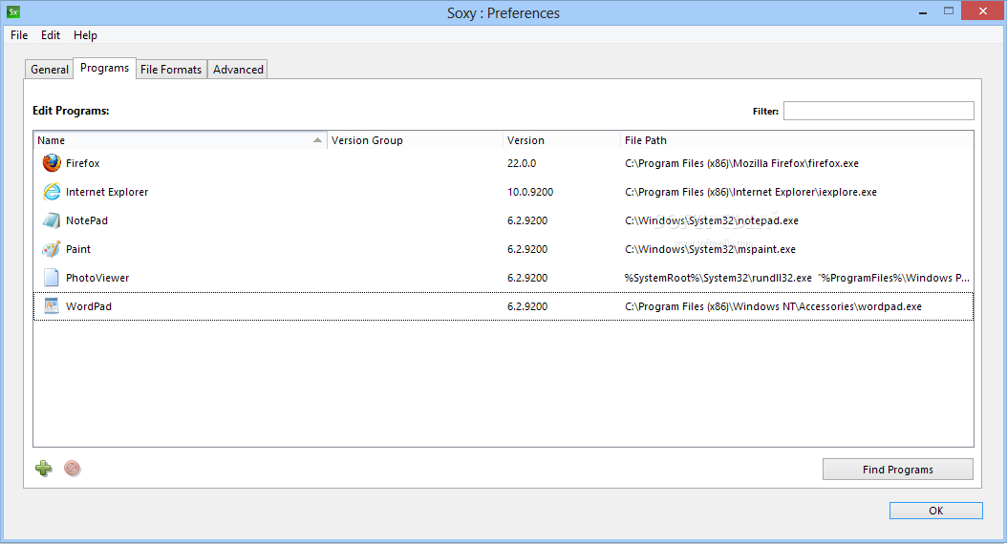The image size is (1007, 544).
Task: Click the PhotoViewer blank document icon
Action: coord(52,278)
